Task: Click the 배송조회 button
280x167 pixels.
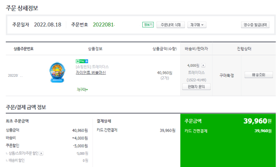Action: click(259, 75)
